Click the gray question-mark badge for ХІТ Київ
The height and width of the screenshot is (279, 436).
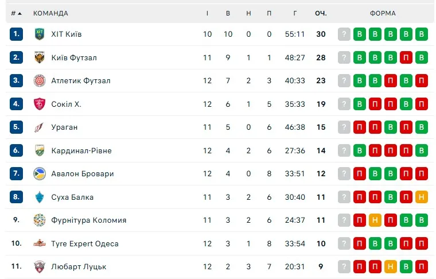[344, 34]
